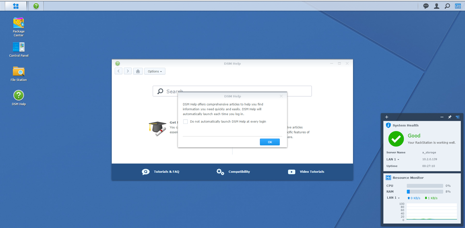465x228 pixels.
Task: Click the DSM Help window title icon
Action: click(117, 63)
